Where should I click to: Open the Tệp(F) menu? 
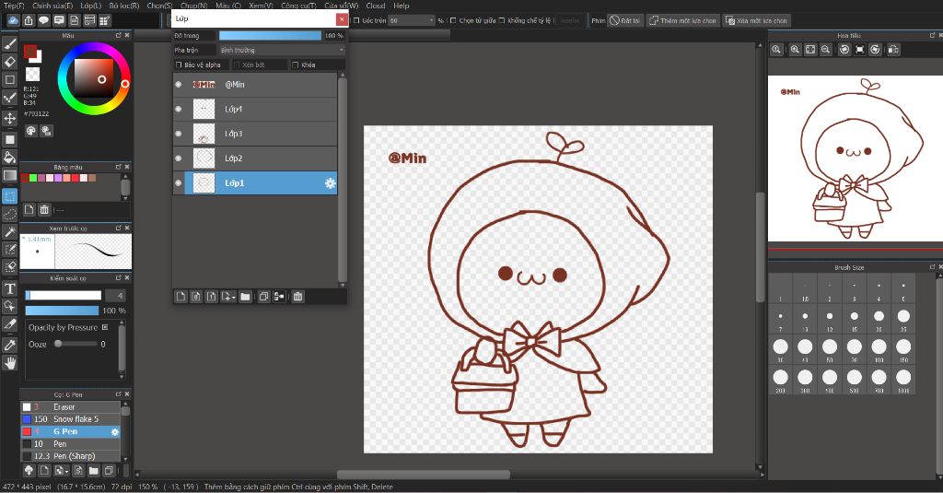point(15,6)
